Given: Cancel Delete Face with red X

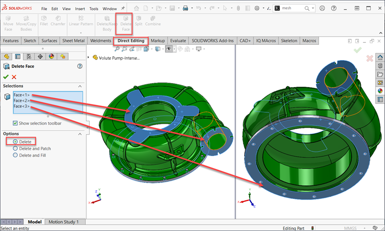Looking at the screenshot, I should (14, 77).
